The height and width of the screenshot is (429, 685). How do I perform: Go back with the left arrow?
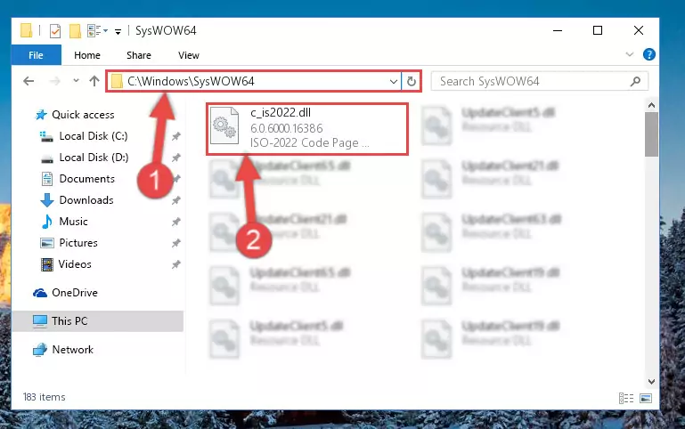(x=29, y=81)
